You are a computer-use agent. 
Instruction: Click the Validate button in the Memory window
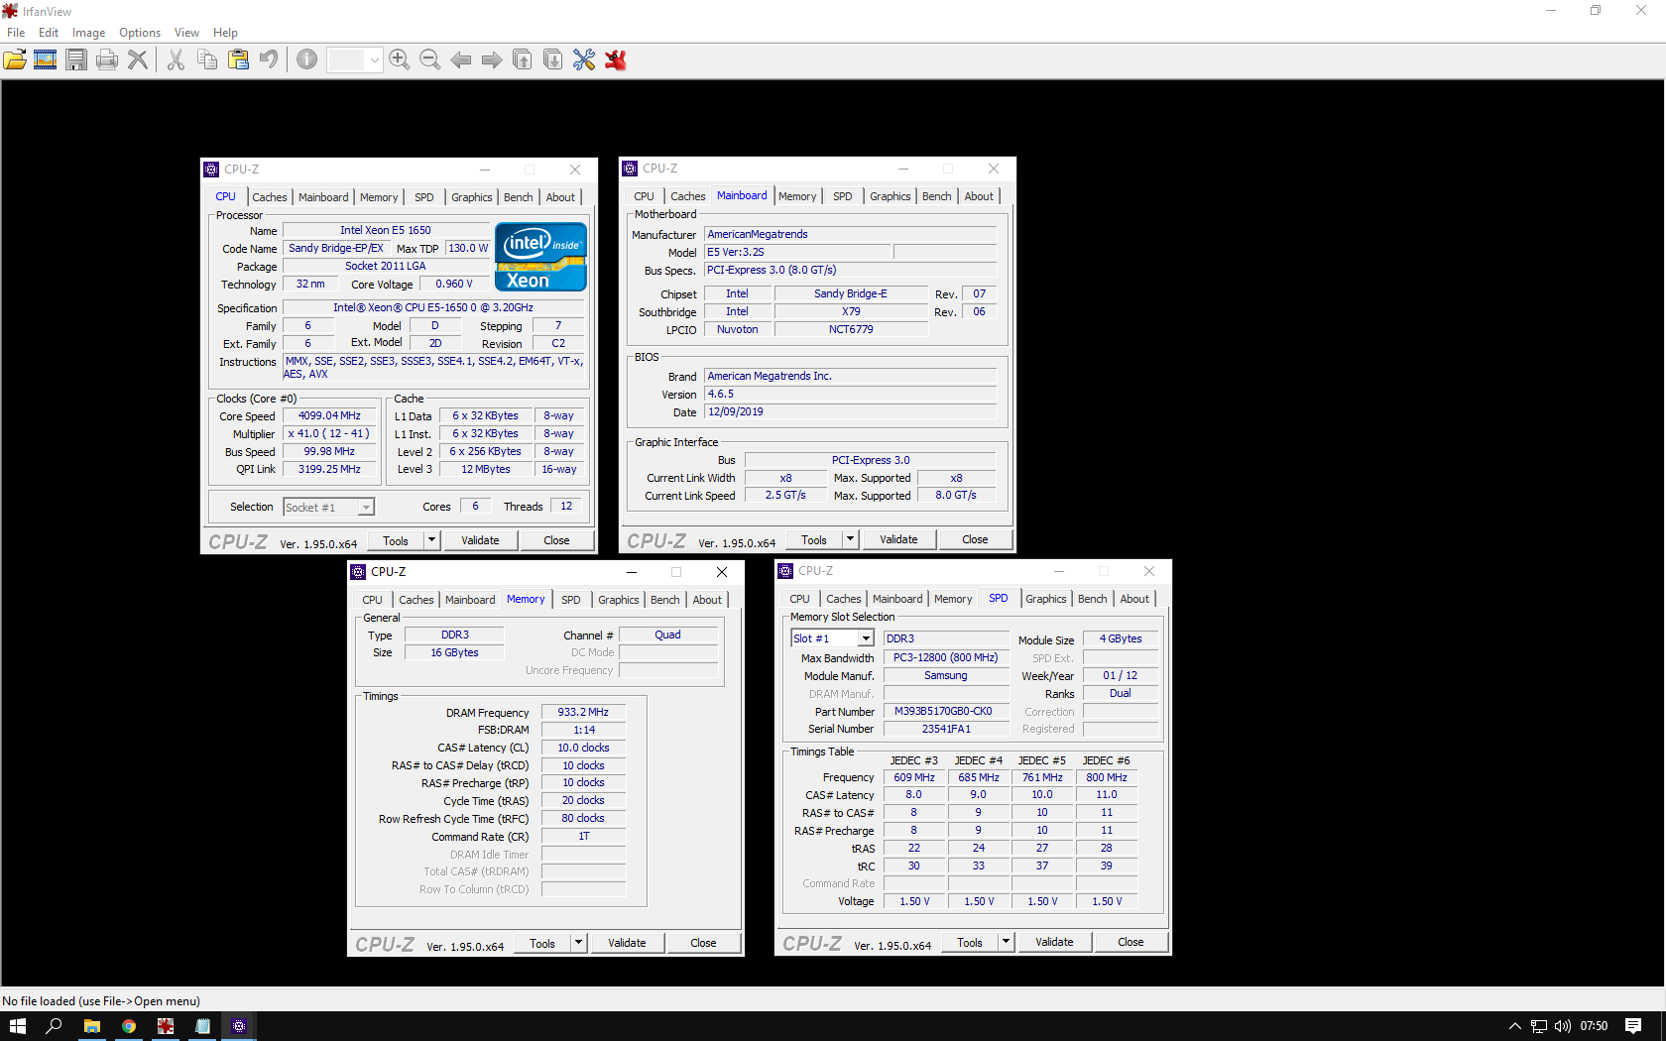[x=627, y=943]
